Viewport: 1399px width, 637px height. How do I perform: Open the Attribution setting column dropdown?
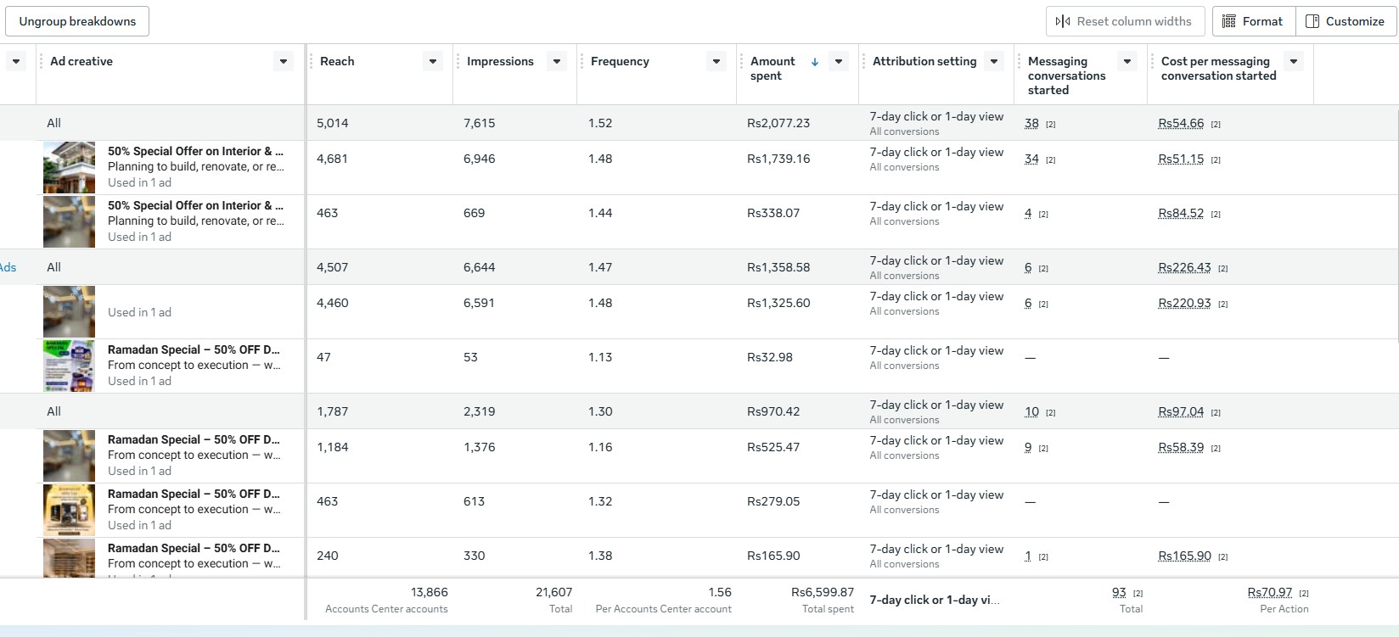[x=994, y=61]
